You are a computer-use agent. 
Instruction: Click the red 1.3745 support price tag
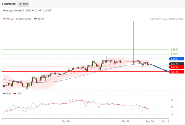177,72
